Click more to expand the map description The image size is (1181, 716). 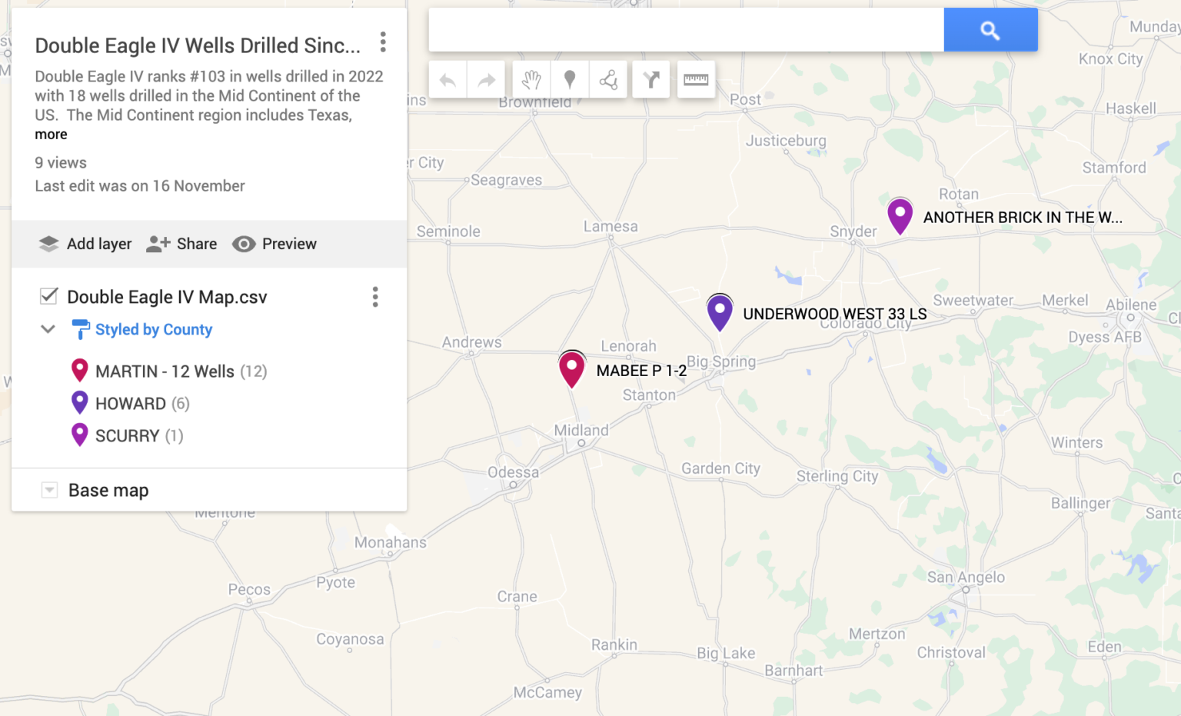(x=51, y=135)
